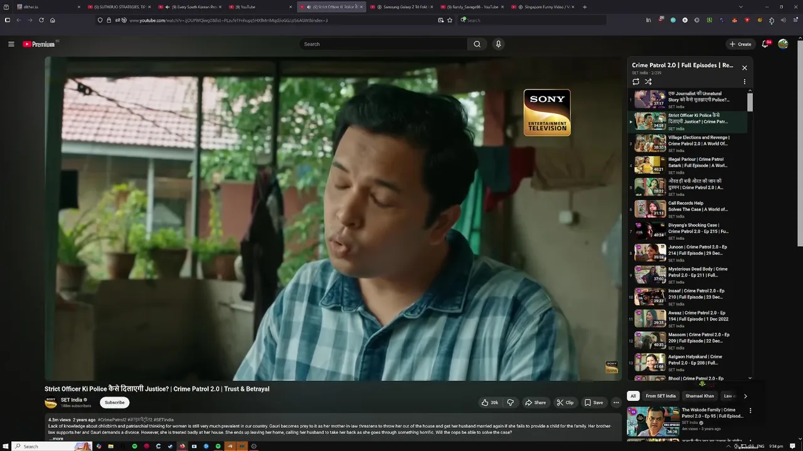Open YouTube notifications bell
Viewport: 803px width, 451px height.
765,44
